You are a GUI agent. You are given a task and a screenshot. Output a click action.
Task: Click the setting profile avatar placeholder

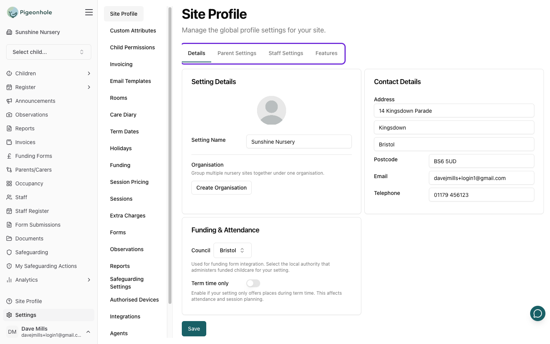click(272, 110)
